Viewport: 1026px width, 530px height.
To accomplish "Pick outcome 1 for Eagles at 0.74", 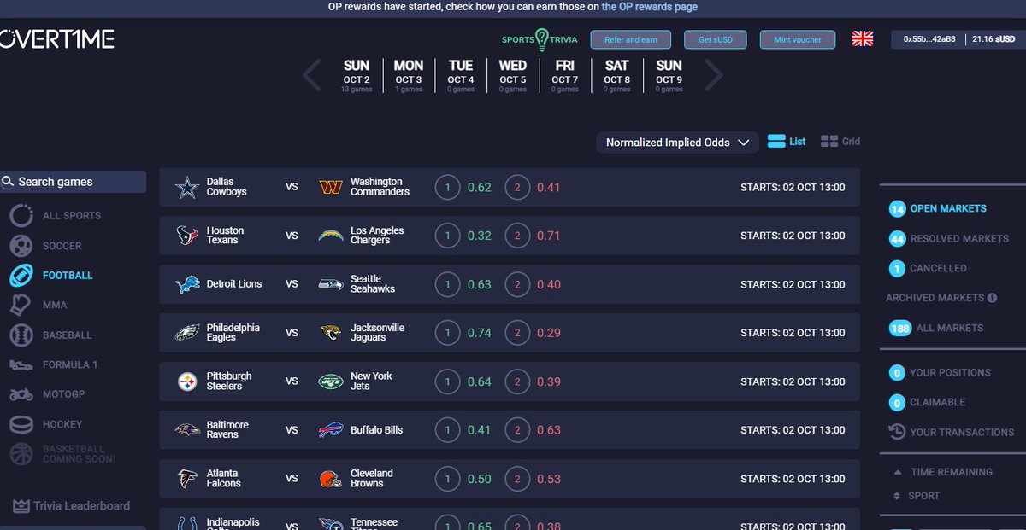I will click(x=447, y=333).
